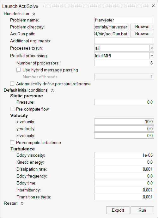The image size is (158, 218).
Task: Click the Export button
Action: tap(118, 210)
